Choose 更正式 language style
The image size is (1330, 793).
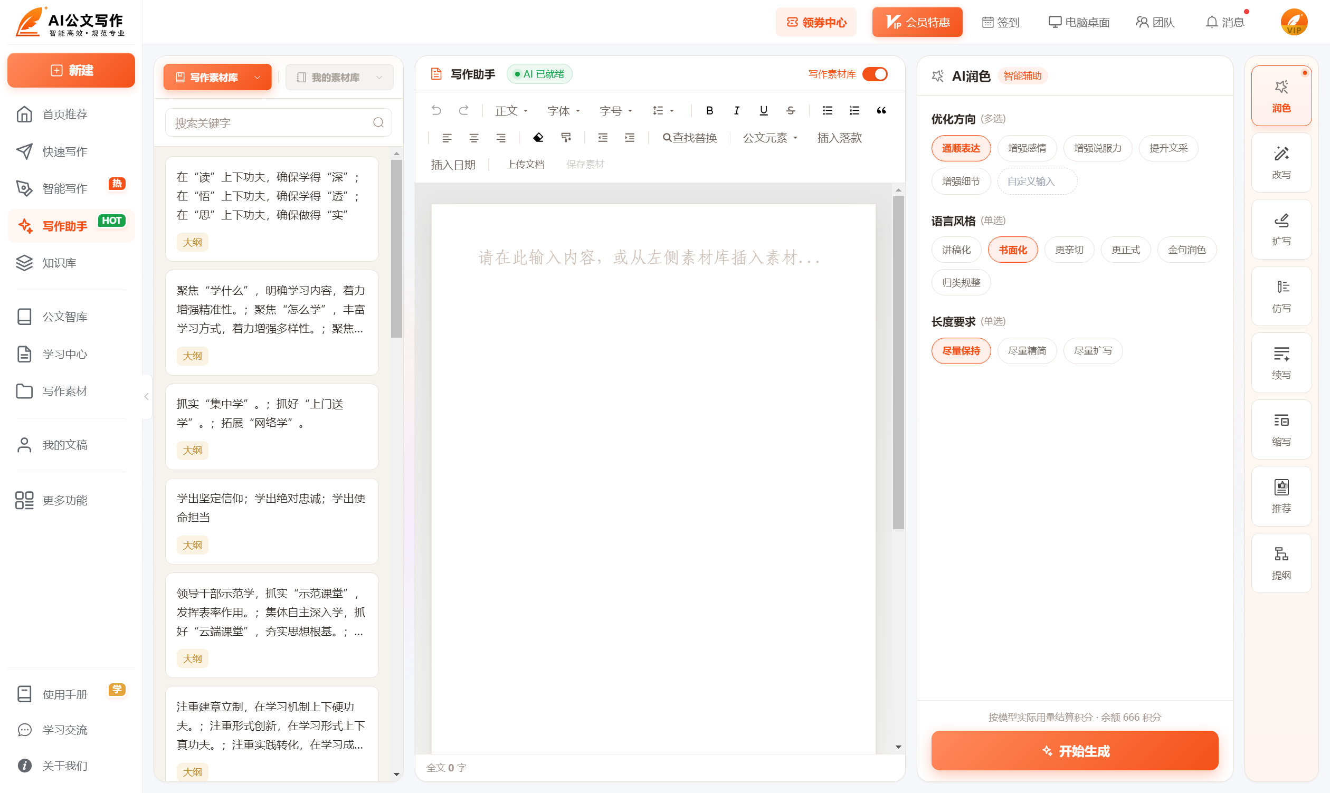tap(1126, 250)
